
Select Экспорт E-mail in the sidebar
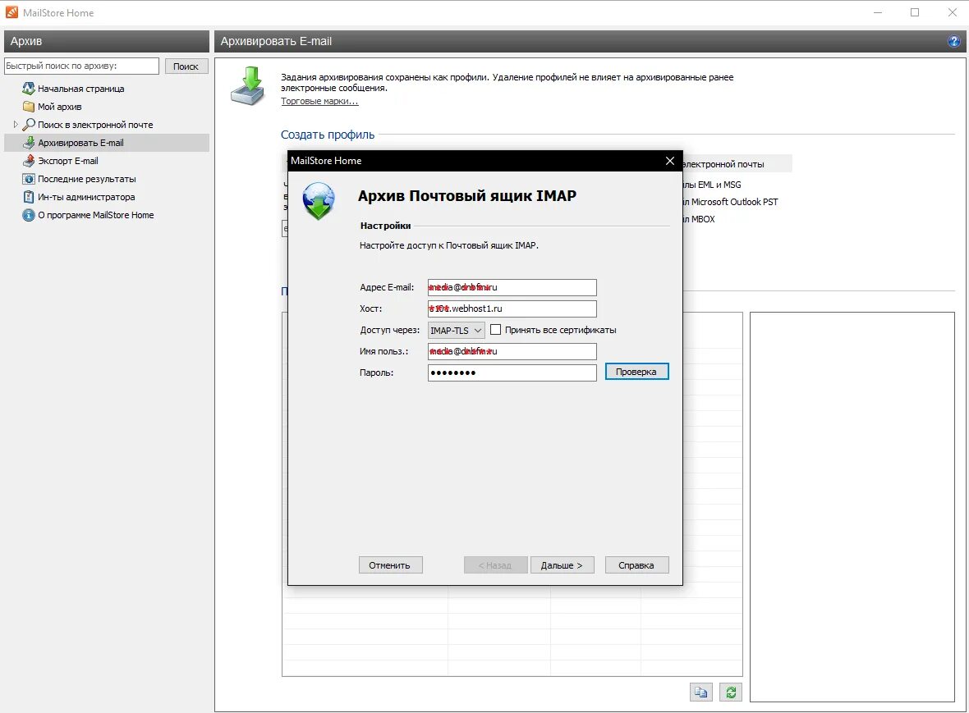68,161
